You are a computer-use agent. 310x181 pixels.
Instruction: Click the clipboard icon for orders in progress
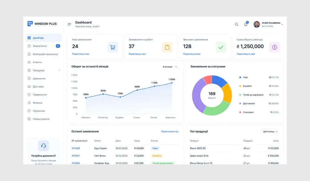pyautogui.click(x=167, y=47)
